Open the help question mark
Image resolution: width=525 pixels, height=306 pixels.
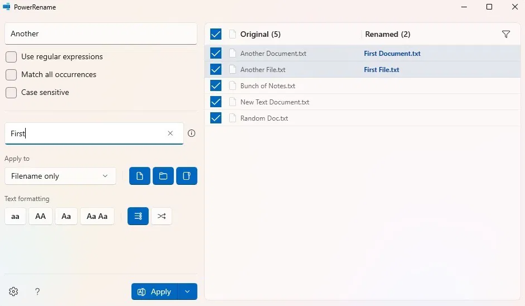pos(37,291)
